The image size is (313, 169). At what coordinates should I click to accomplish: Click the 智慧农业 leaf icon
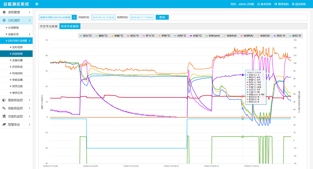(4, 124)
